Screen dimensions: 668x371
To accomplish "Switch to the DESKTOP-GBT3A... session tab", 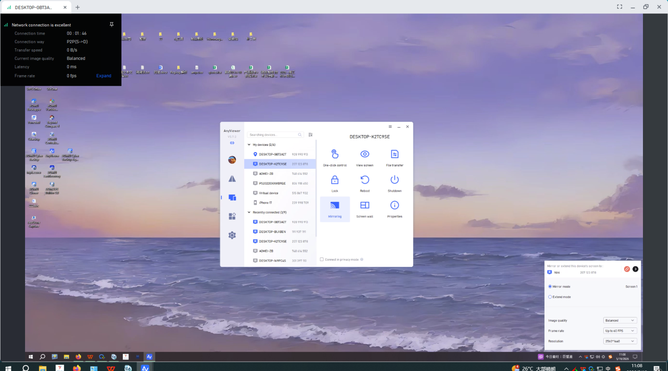I will click(37, 7).
